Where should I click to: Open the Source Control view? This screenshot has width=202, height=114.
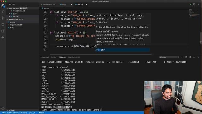point(3,18)
